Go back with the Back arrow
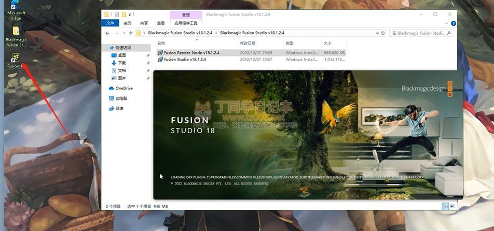Image resolution: width=494 pixels, height=231 pixels. (107, 33)
